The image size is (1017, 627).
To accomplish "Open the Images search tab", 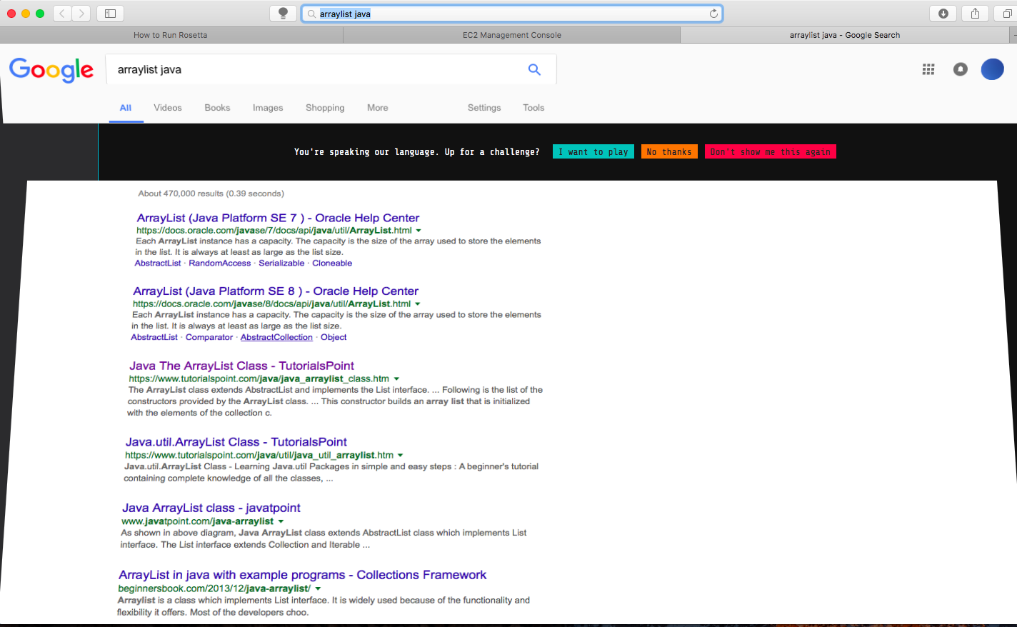I will (x=268, y=108).
